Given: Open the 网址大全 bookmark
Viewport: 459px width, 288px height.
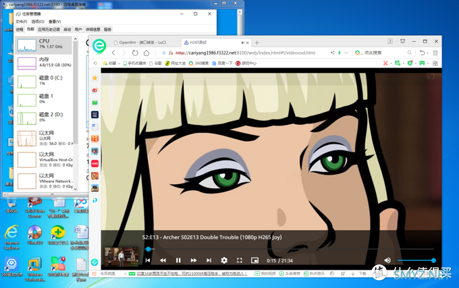Looking at the screenshot, I should click(175, 63).
